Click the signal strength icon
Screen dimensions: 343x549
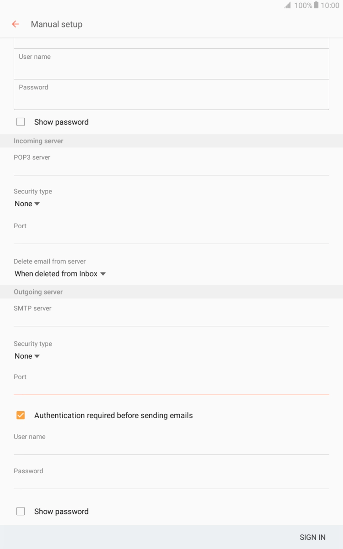pos(288,5)
